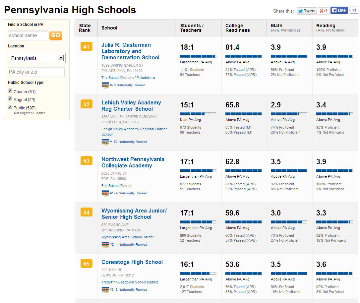Viewport: 360px width, 303px height.
Task: Select the Students / Teachers column header
Action: 192,28
